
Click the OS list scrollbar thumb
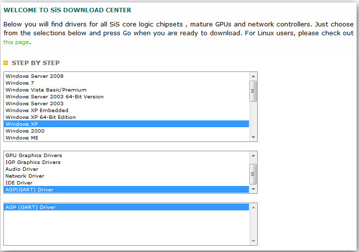pyautogui.click(x=253, y=91)
